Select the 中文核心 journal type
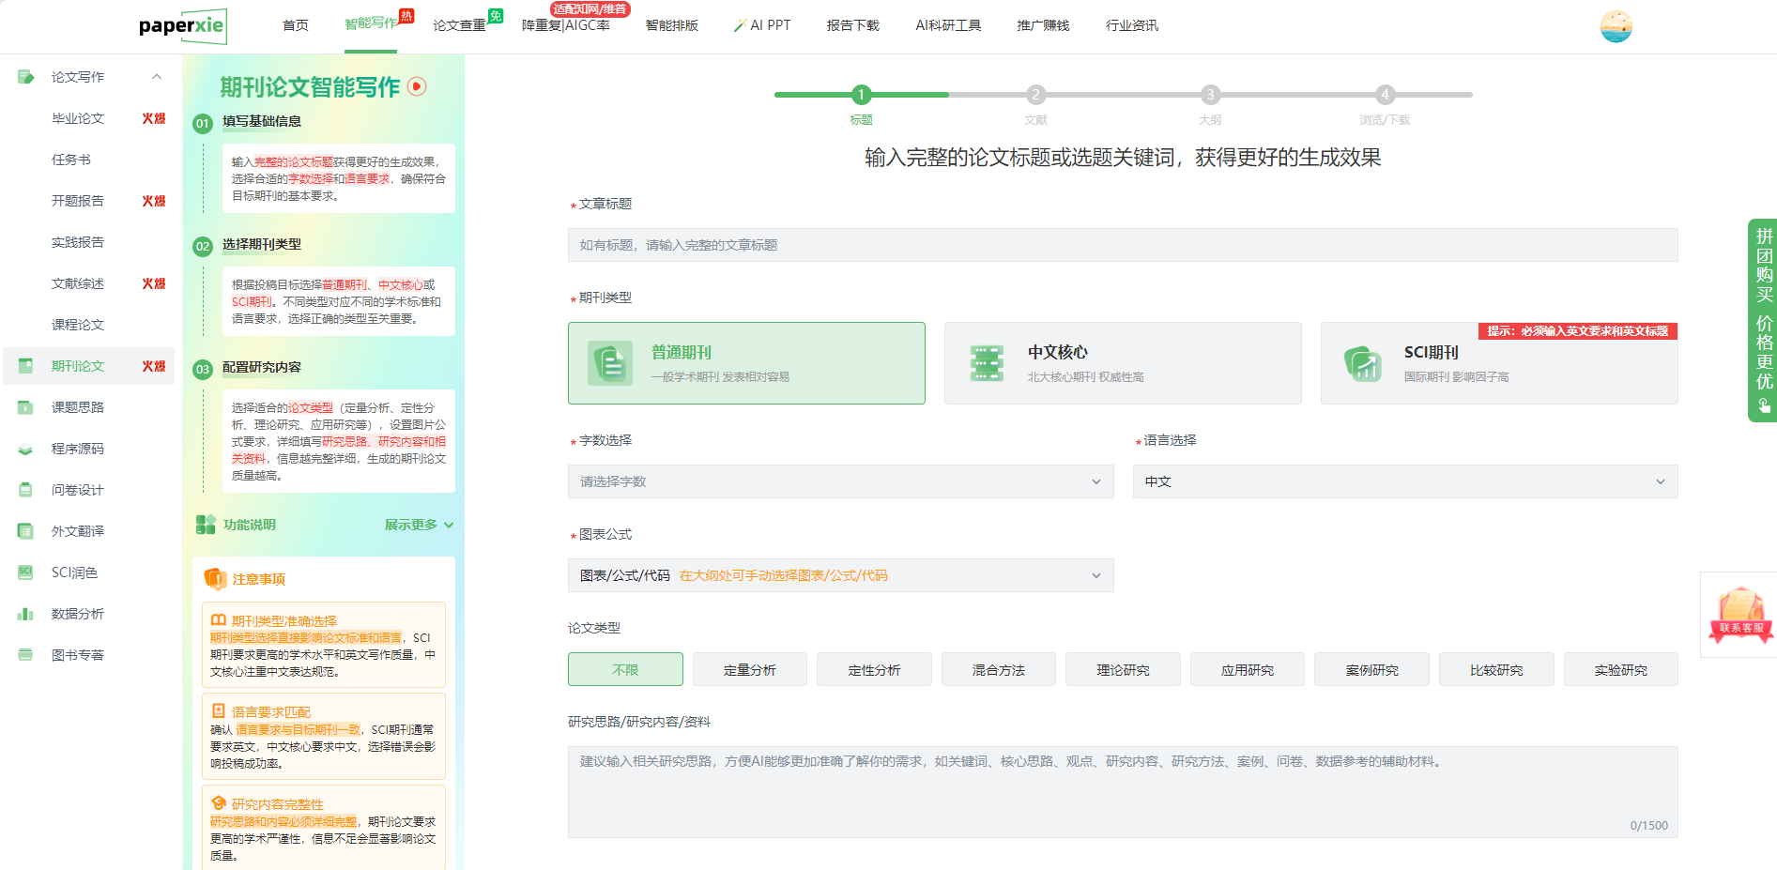Viewport: 1777px width, 870px height. [x=1122, y=363]
